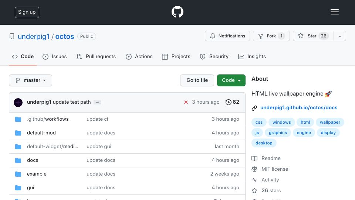The height and width of the screenshot is (200, 355).
Task: Click the wallpaper topic tag
Action: tap(330, 122)
